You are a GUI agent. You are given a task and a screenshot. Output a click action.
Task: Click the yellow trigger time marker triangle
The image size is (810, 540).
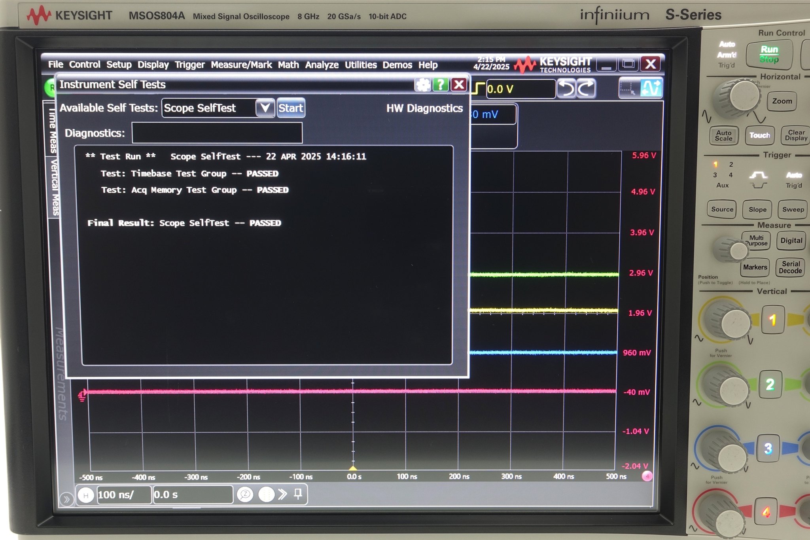pyautogui.click(x=353, y=468)
